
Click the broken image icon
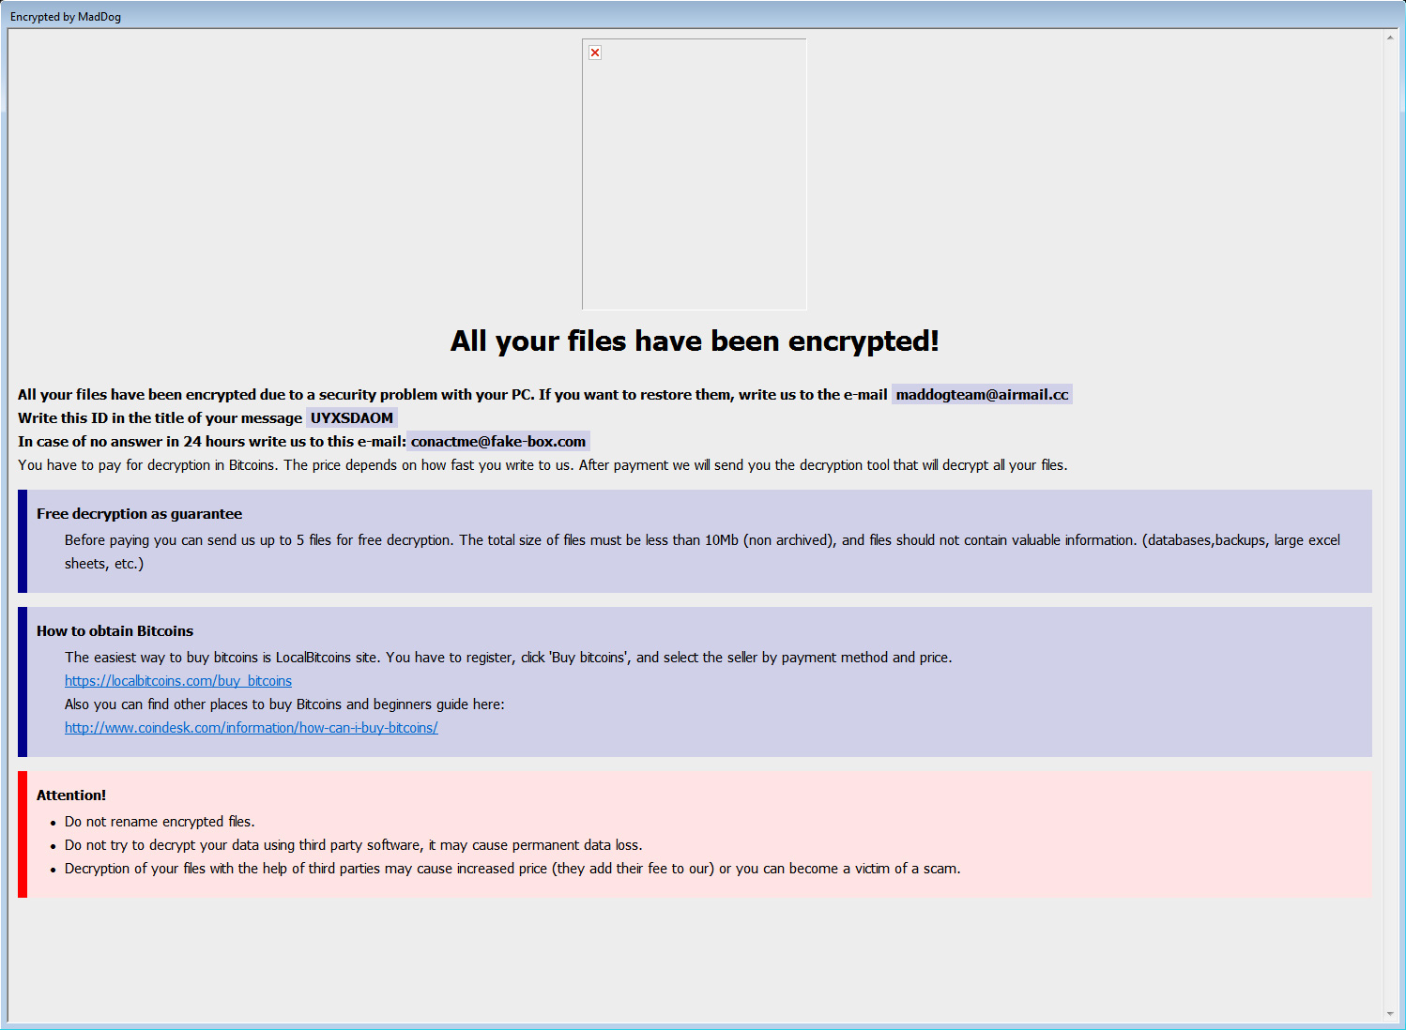point(595,53)
